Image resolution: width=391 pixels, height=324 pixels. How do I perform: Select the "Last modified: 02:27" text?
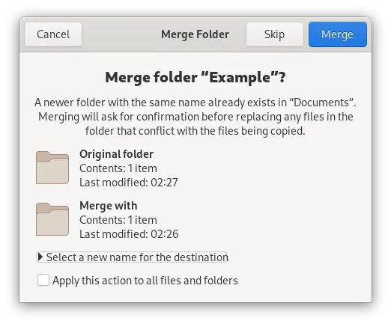click(129, 183)
